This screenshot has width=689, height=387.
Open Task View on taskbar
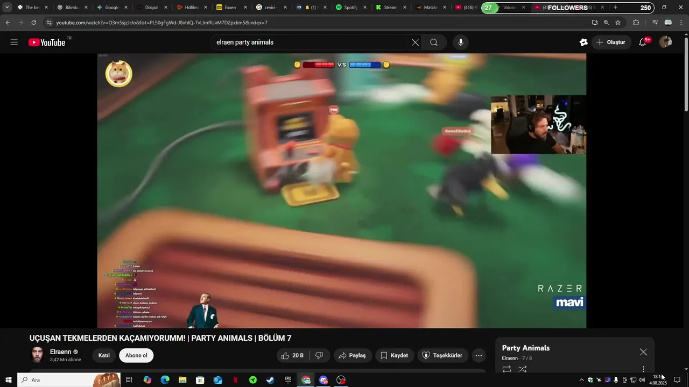(129, 380)
